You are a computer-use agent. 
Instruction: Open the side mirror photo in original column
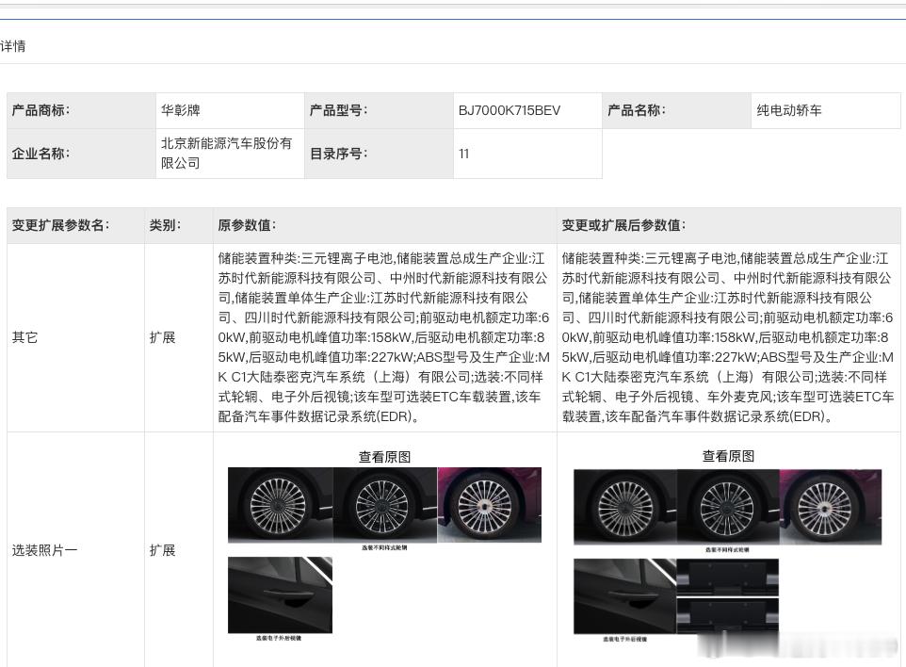pyautogui.click(x=281, y=594)
